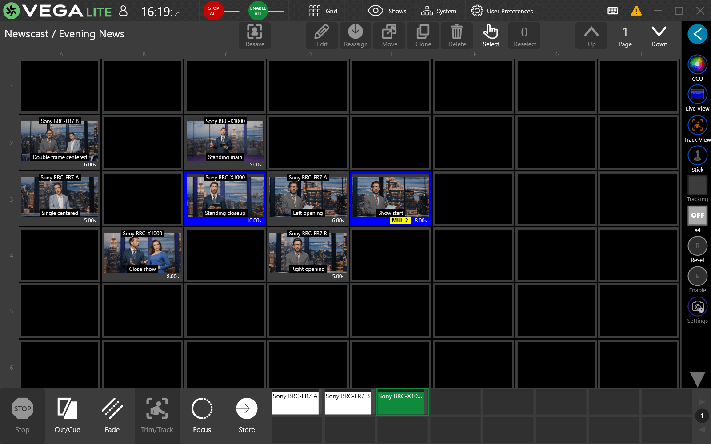The width and height of the screenshot is (711, 444).
Task: Select Sony BRC-FR7 B camera tile
Action: click(348, 403)
